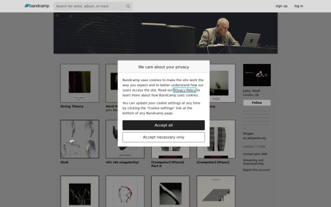Open the red figure sketch album cover

click(125, 192)
